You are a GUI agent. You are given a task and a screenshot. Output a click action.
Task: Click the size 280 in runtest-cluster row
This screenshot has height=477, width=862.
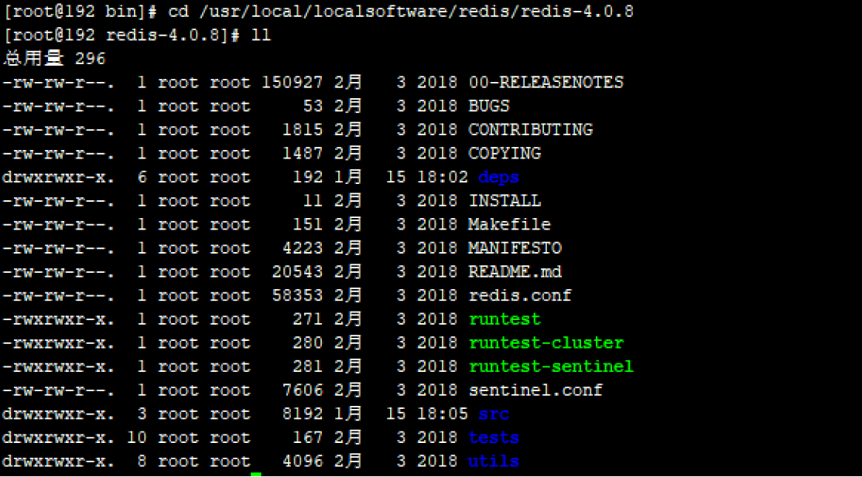(x=307, y=343)
